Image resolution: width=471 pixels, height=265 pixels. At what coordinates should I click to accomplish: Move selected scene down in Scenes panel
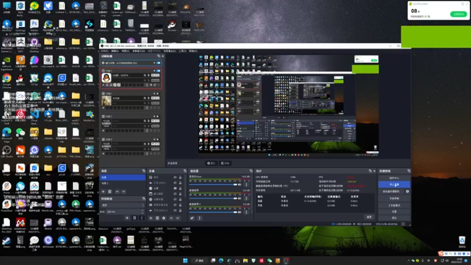tap(124, 191)
